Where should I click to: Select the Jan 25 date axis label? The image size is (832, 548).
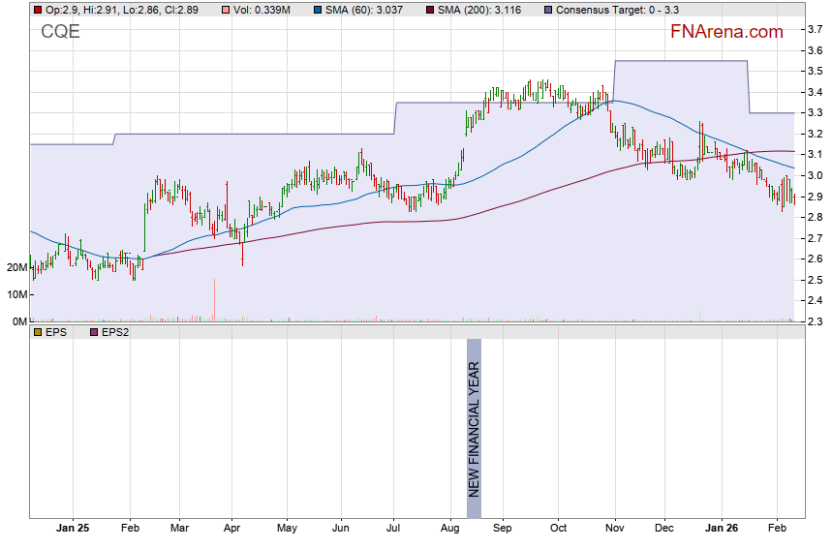pyautogui.click(x=73, y=530)
